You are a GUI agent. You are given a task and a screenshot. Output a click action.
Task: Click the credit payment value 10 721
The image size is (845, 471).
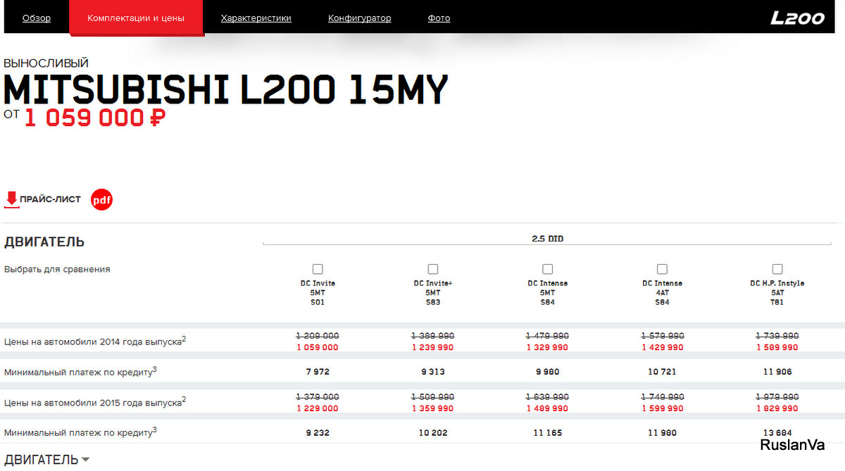[662, 372]
